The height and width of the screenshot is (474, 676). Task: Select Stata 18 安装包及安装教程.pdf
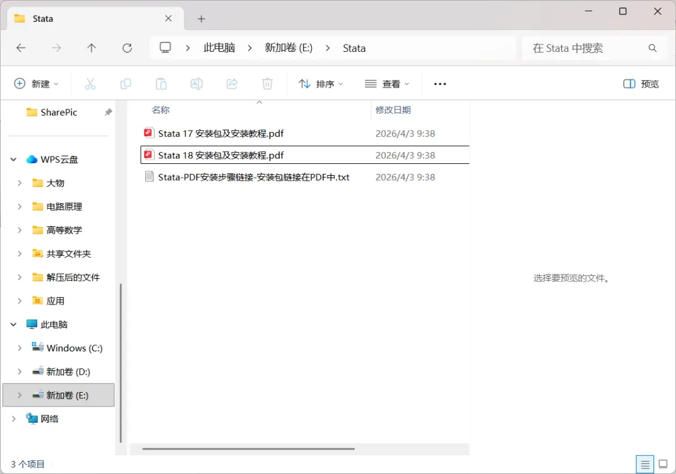(x=305, y=155)
